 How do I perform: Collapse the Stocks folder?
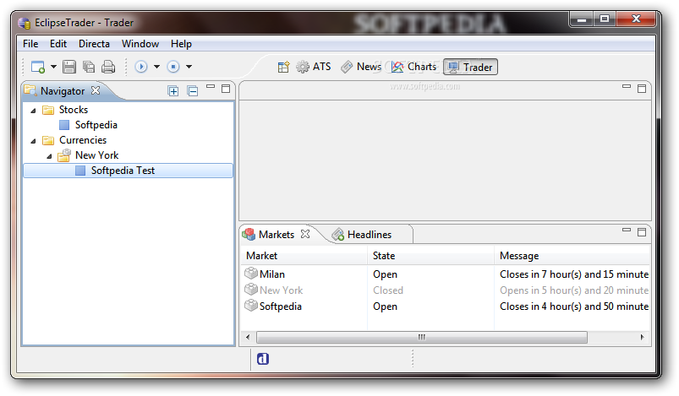pos(33,111)
